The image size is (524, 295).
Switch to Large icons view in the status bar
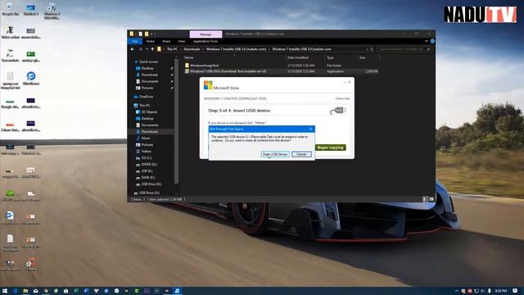pyautogui.click(x=431, y=199)
